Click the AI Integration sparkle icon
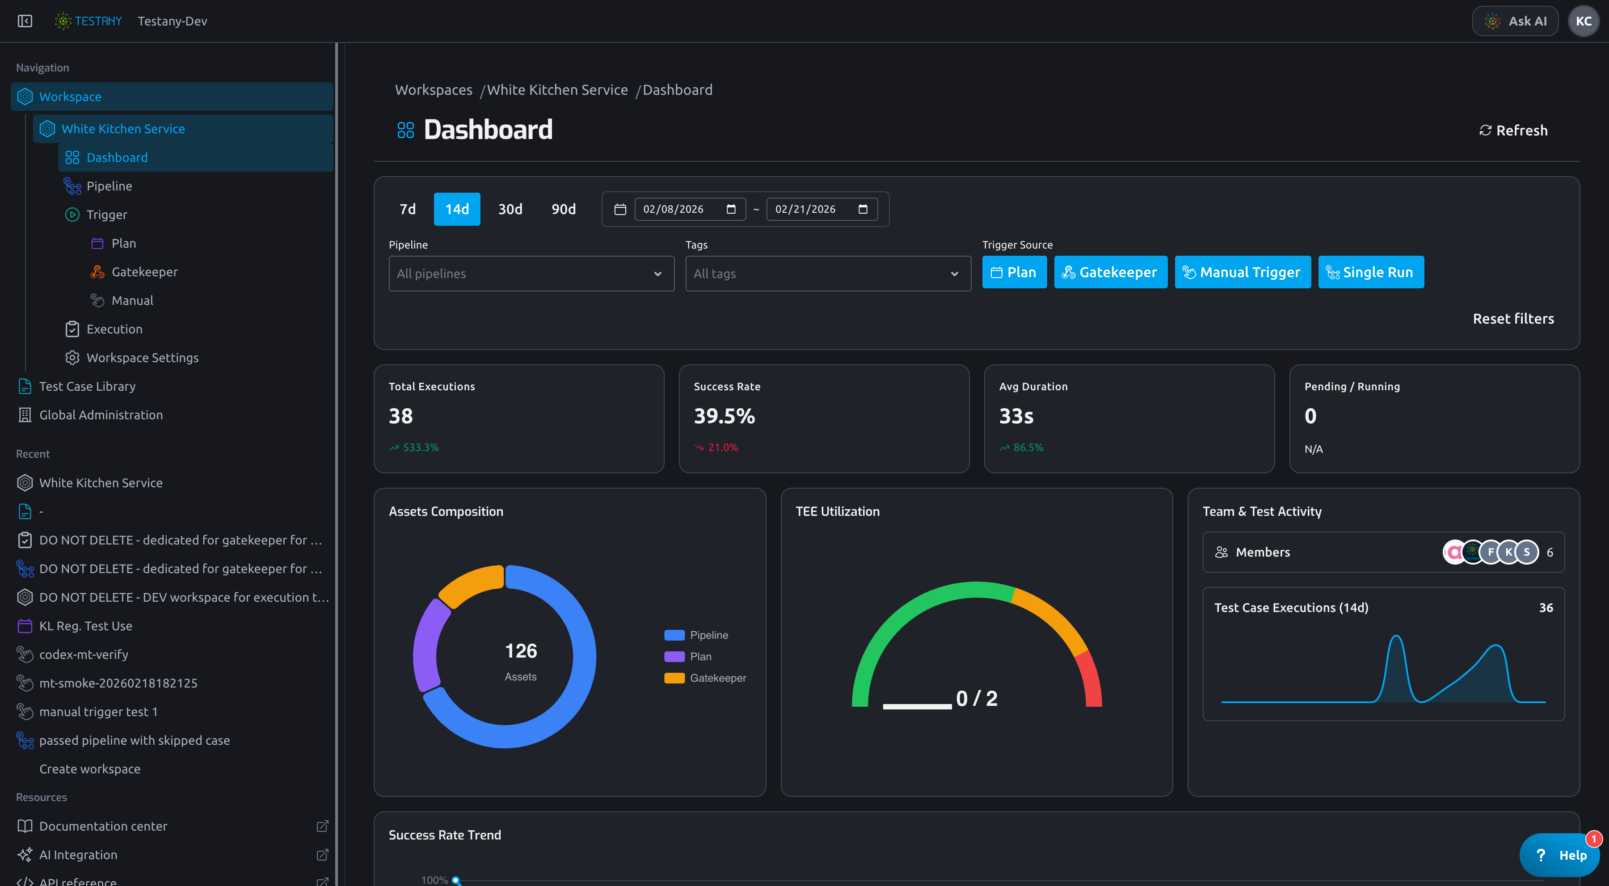Image resolution: width=1609 pixels, height=886 pixels. coord(25,855)
